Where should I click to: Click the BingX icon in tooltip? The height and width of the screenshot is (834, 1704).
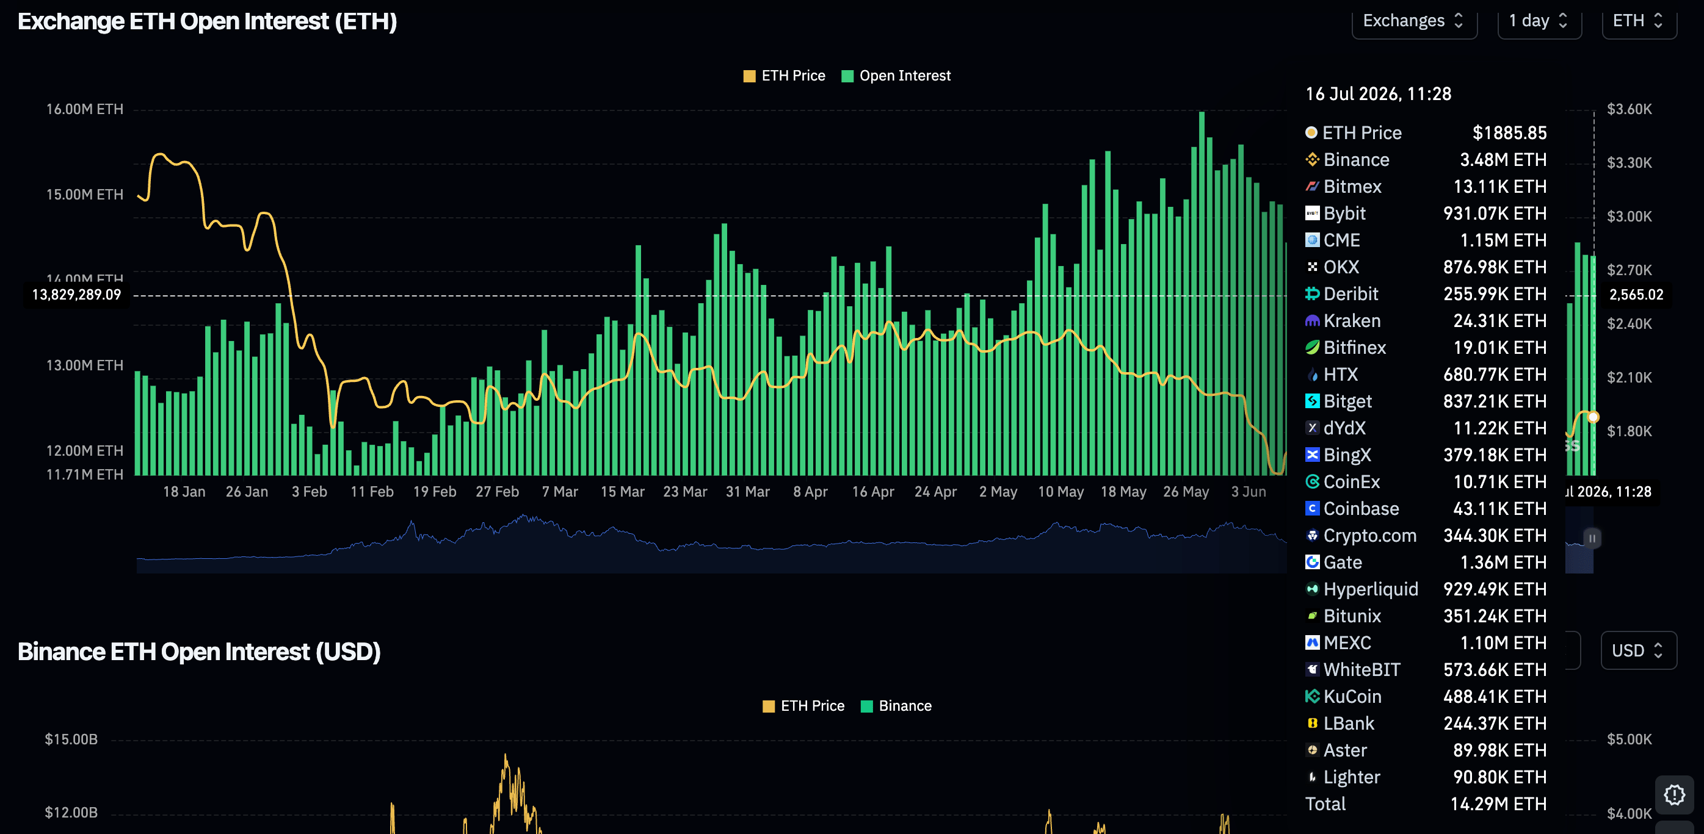coord(1312,455)
